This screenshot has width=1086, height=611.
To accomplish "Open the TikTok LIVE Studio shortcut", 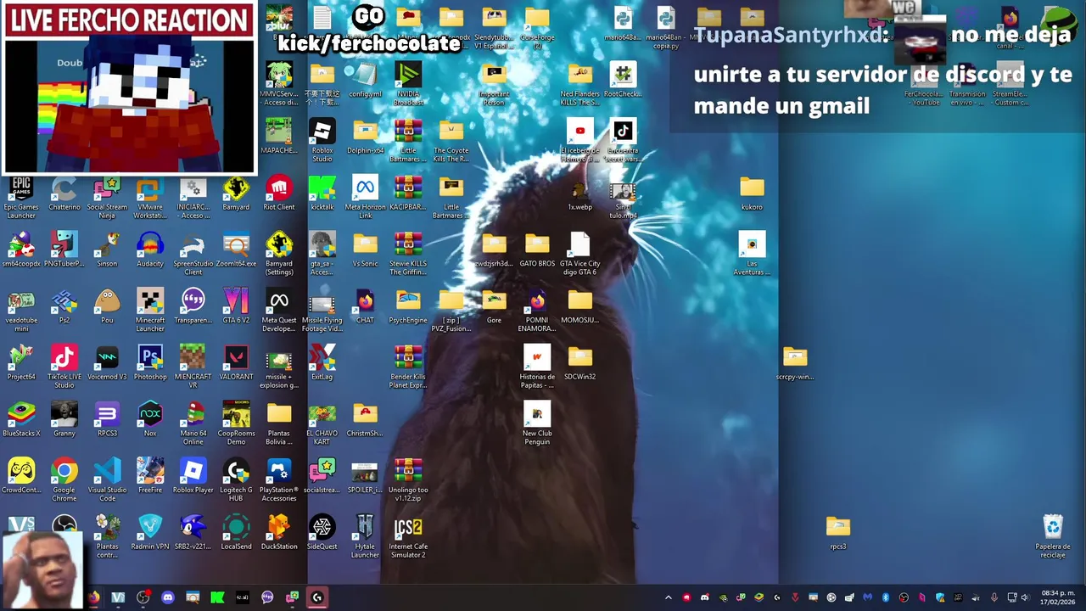I will pyautogui.click(x=64, y=366).
